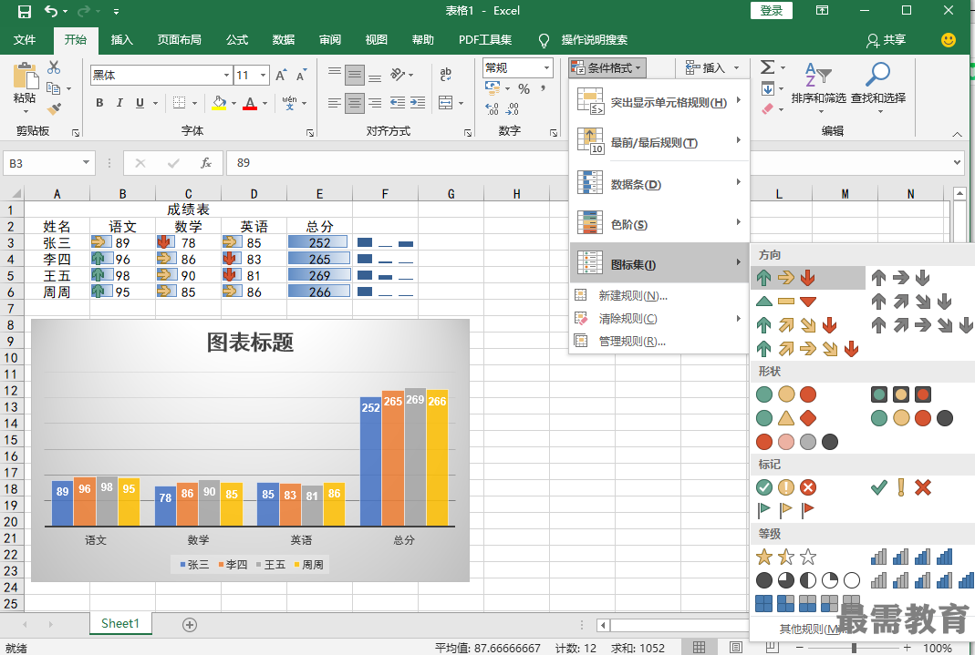Image resolution: width=975 pixels, height=655 pixels.
Task: Expand the formula bar
Action: click(x=957, y=163)
